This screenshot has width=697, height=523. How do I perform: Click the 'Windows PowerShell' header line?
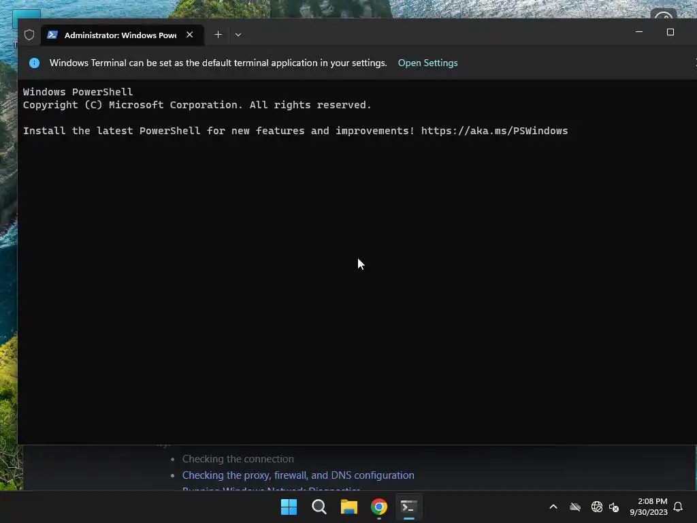click(x=78, y=92)
